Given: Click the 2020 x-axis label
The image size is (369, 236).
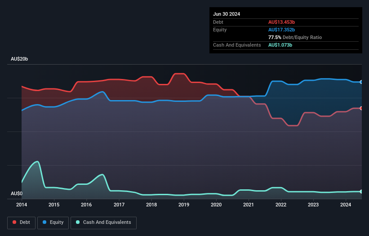Looking at the screenshot, I should [x=216, y=205].
